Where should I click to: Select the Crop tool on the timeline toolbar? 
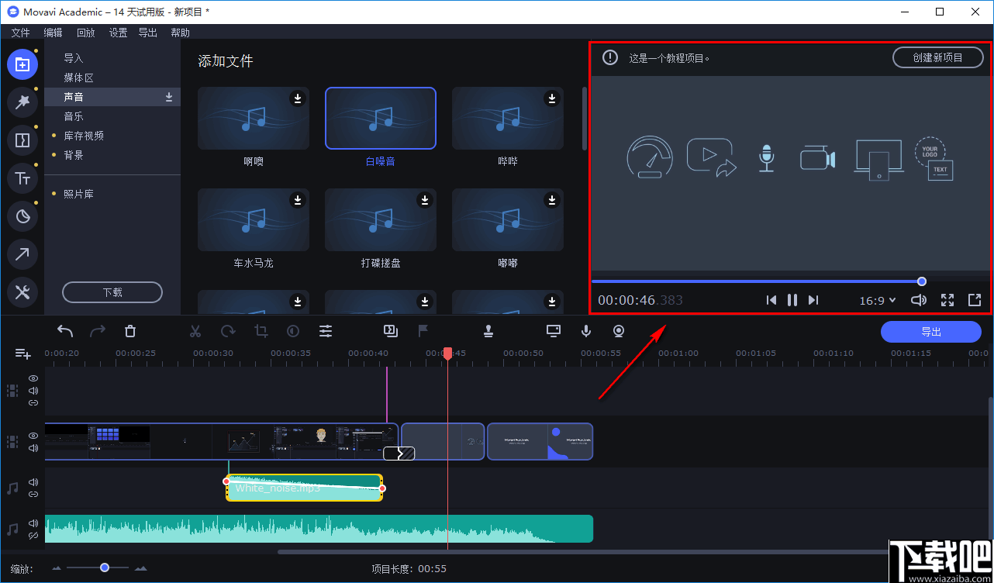pyautogui.click(x=261, y=331)
